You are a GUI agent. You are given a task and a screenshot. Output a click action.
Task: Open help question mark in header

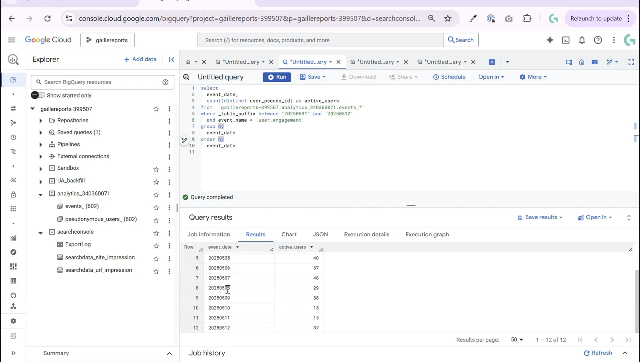tap(598, 40)
